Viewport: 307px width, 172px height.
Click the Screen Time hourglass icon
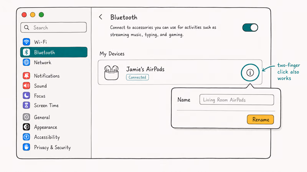tap(26, 105)
